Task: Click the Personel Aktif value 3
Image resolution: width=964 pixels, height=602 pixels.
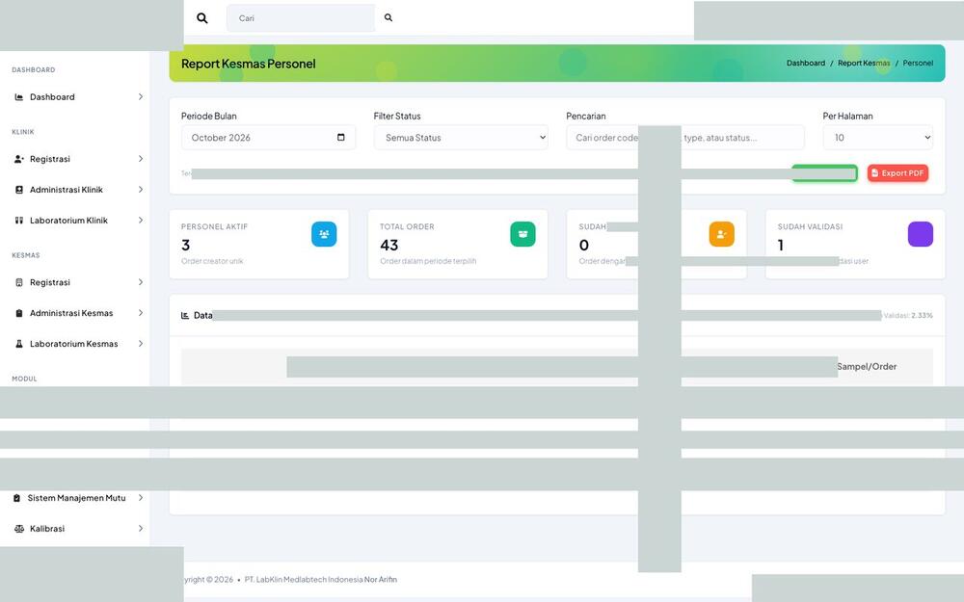Action: (186, 245)
